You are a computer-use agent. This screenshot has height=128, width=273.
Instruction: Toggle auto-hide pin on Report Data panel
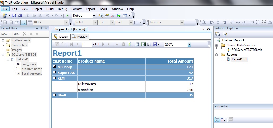click(41, 28)
